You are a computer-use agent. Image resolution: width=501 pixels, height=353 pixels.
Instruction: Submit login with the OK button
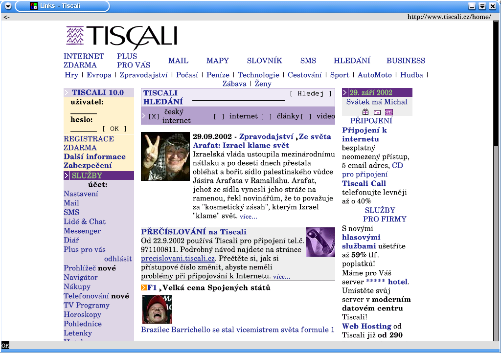click(114, 129)
